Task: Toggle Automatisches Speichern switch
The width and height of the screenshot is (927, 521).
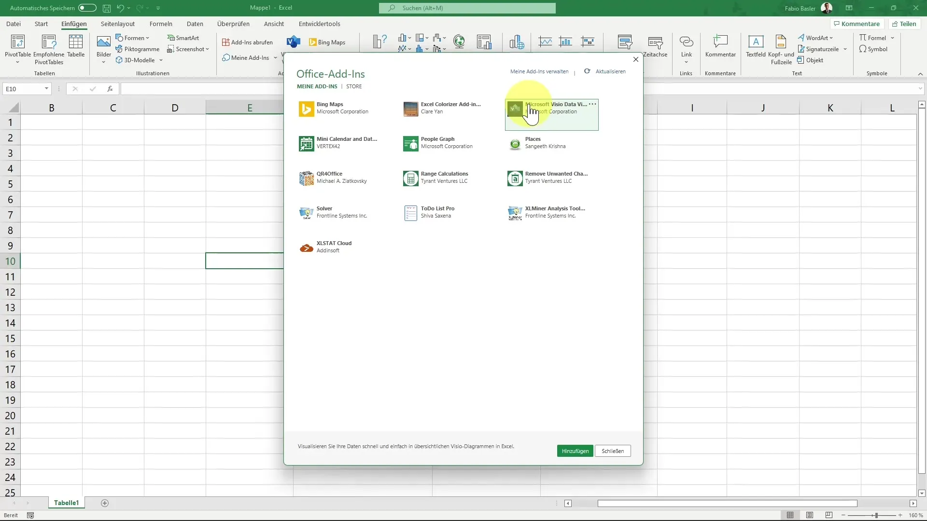Action: [x=87, y=8]
